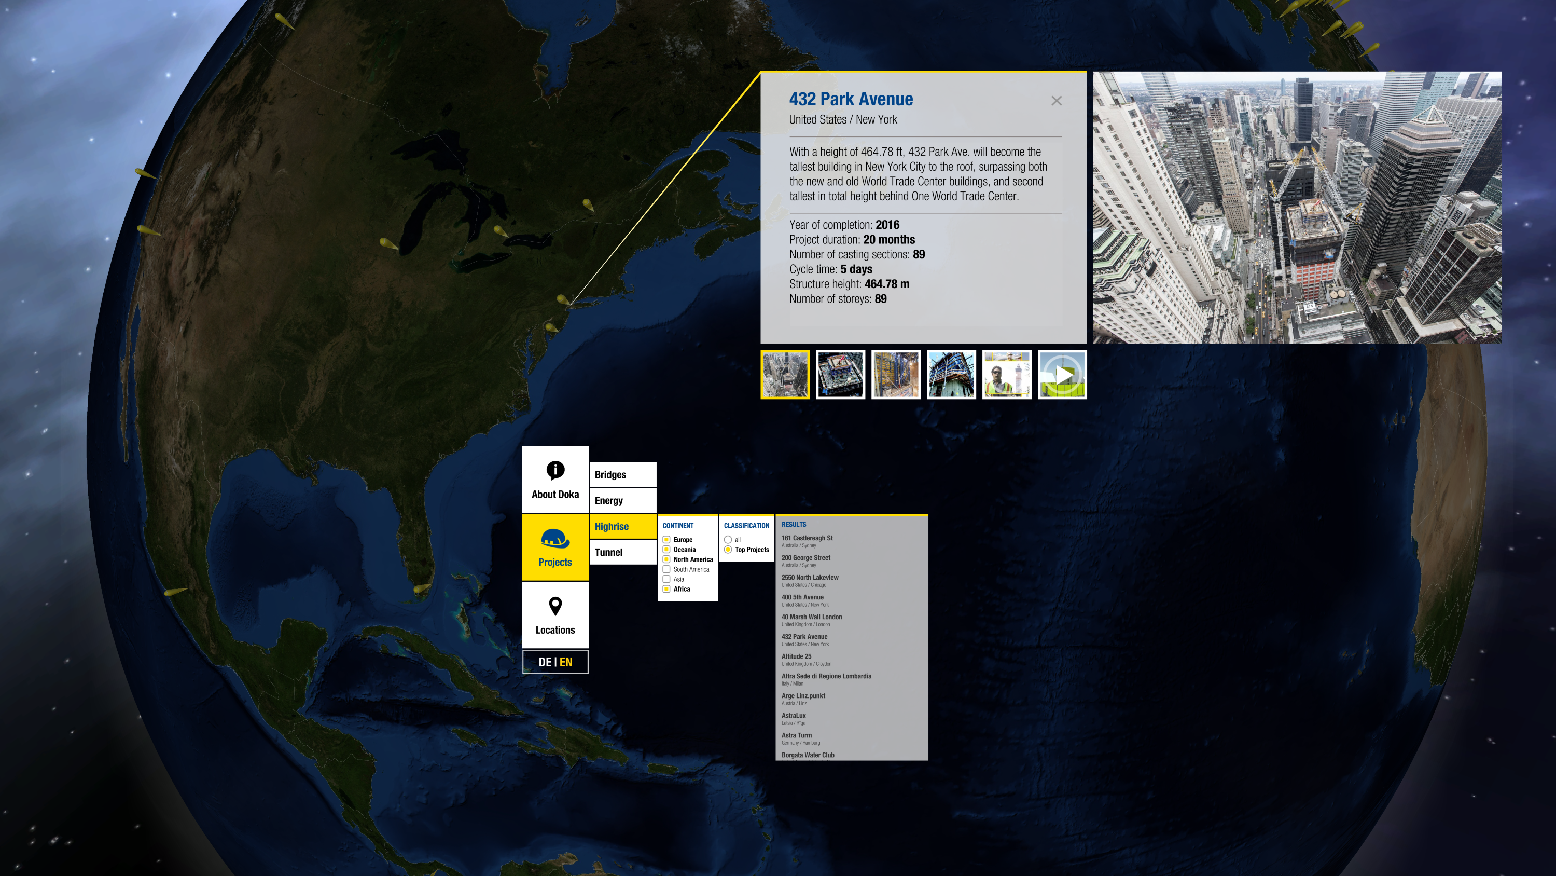Open result 2550 North Lakeview
The height and width of the screenshot is (876, 1556).
tap(852, 581)
